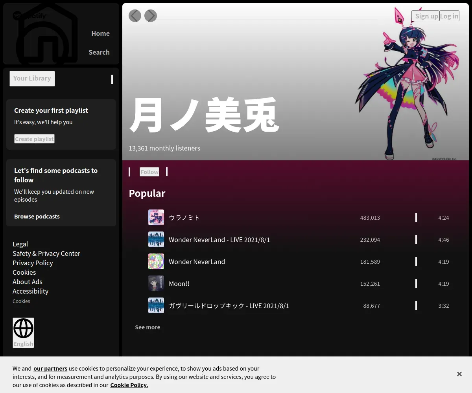472x393 pixels.
Task: Click the Moon!! album thumbnail
Action: [156, 283]
